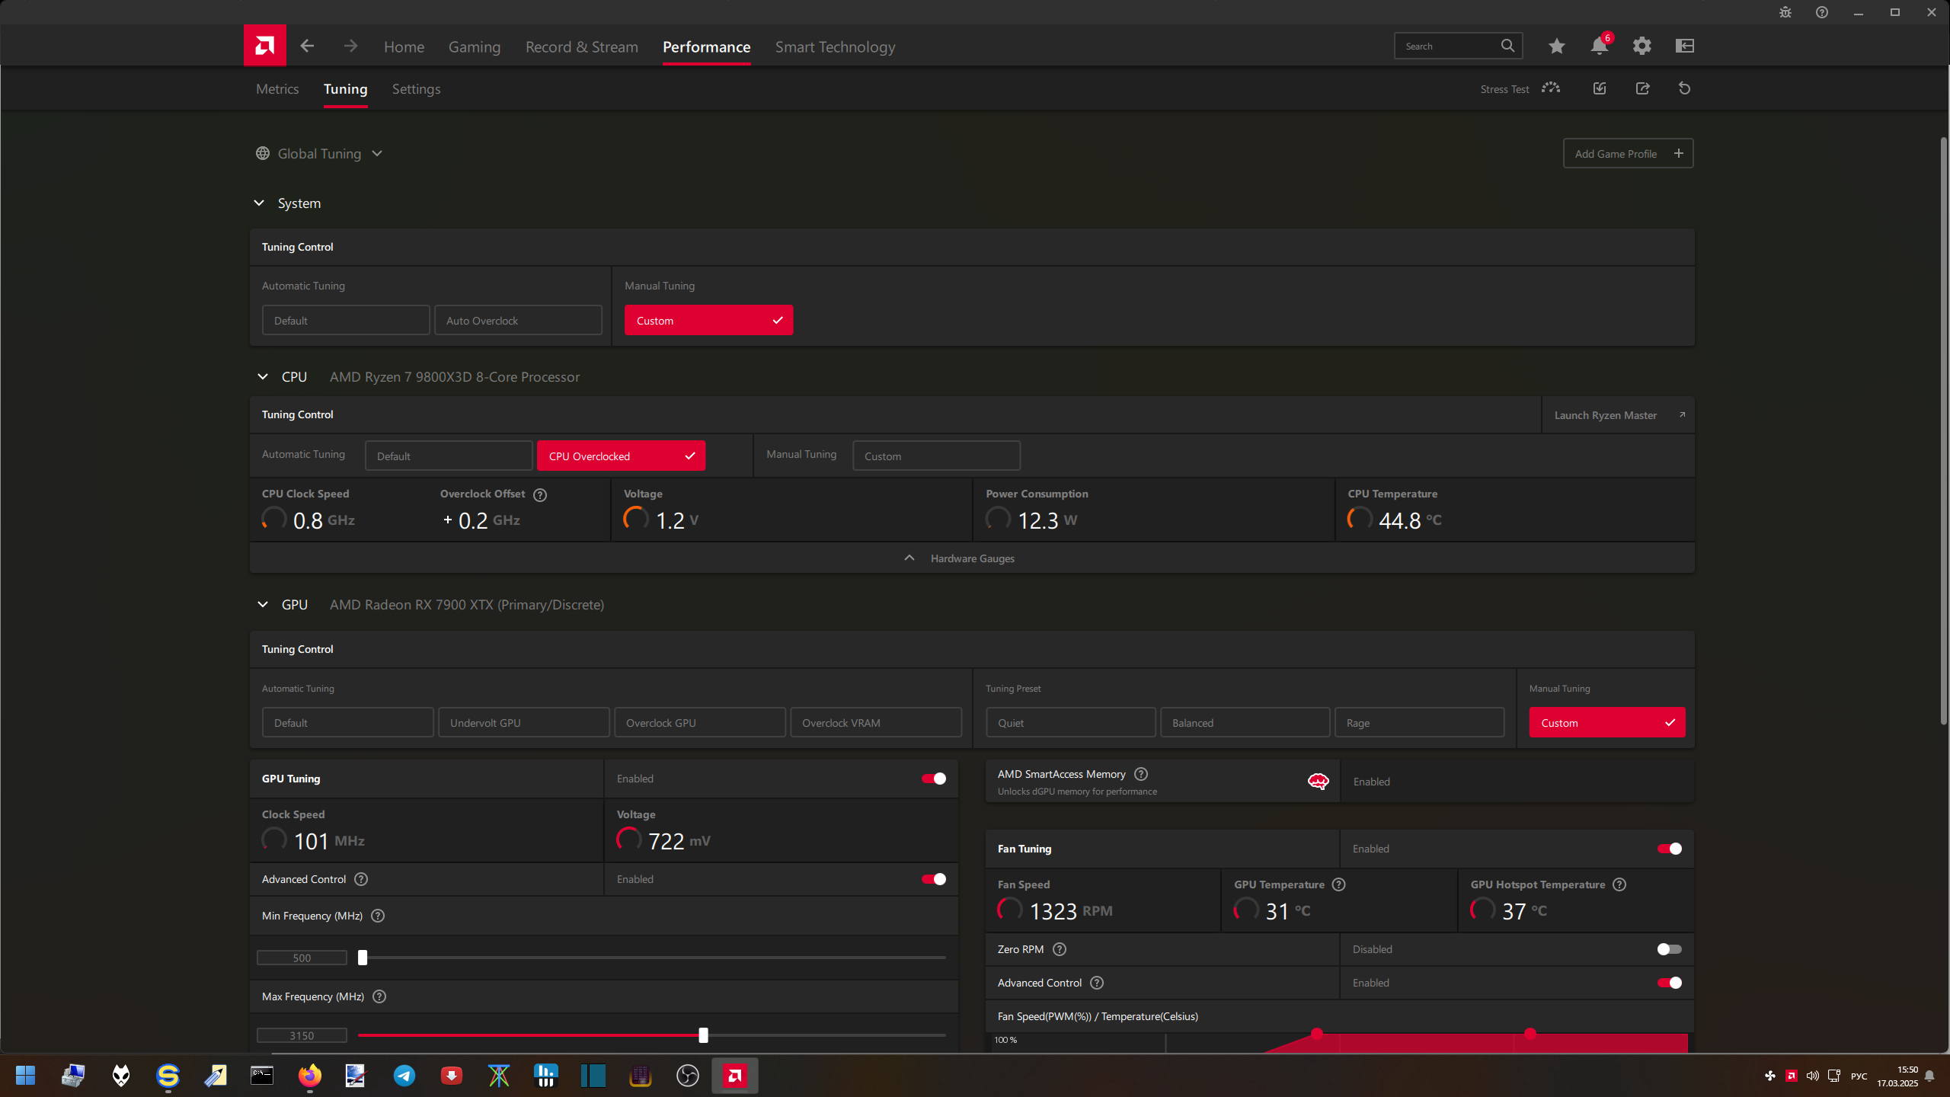
Task: Click the sidebar panel layout icon
Action: 1684,46
